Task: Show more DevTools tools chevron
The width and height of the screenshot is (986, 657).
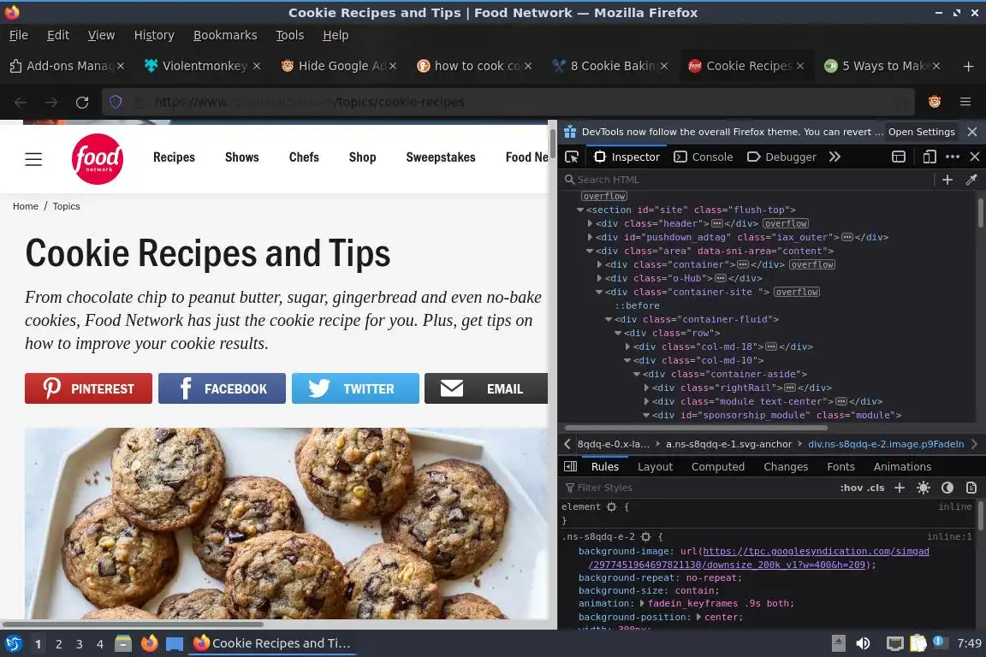Action: [x=835, y=157]
